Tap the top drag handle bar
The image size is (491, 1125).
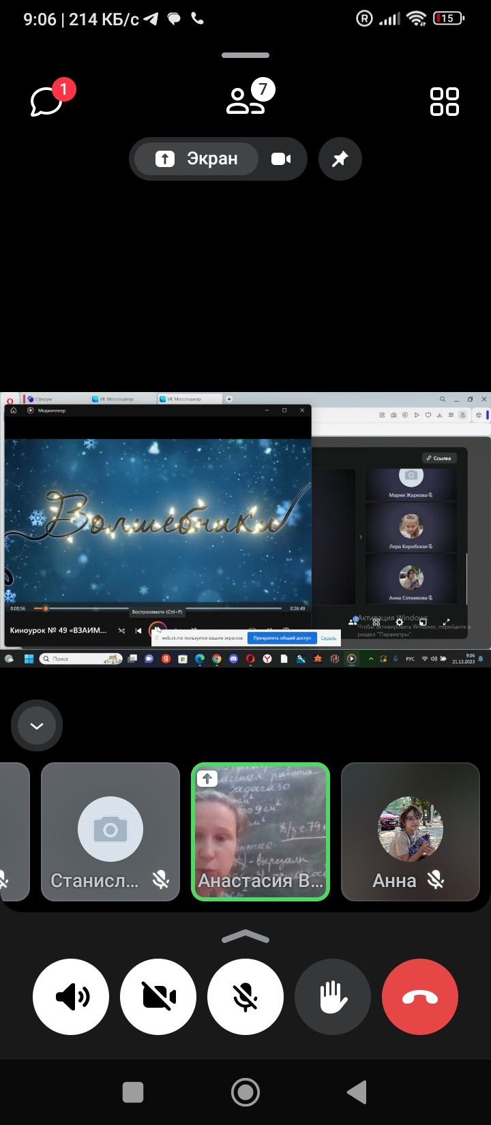[245, 55]
